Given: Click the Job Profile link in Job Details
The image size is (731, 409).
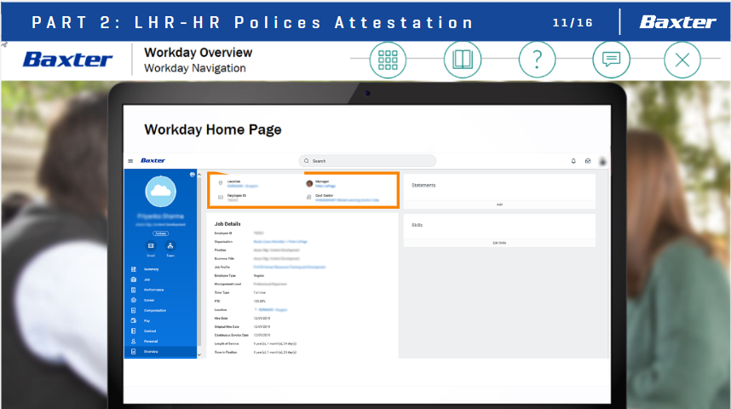Looking at the screenshot, I should coord(290,268).
